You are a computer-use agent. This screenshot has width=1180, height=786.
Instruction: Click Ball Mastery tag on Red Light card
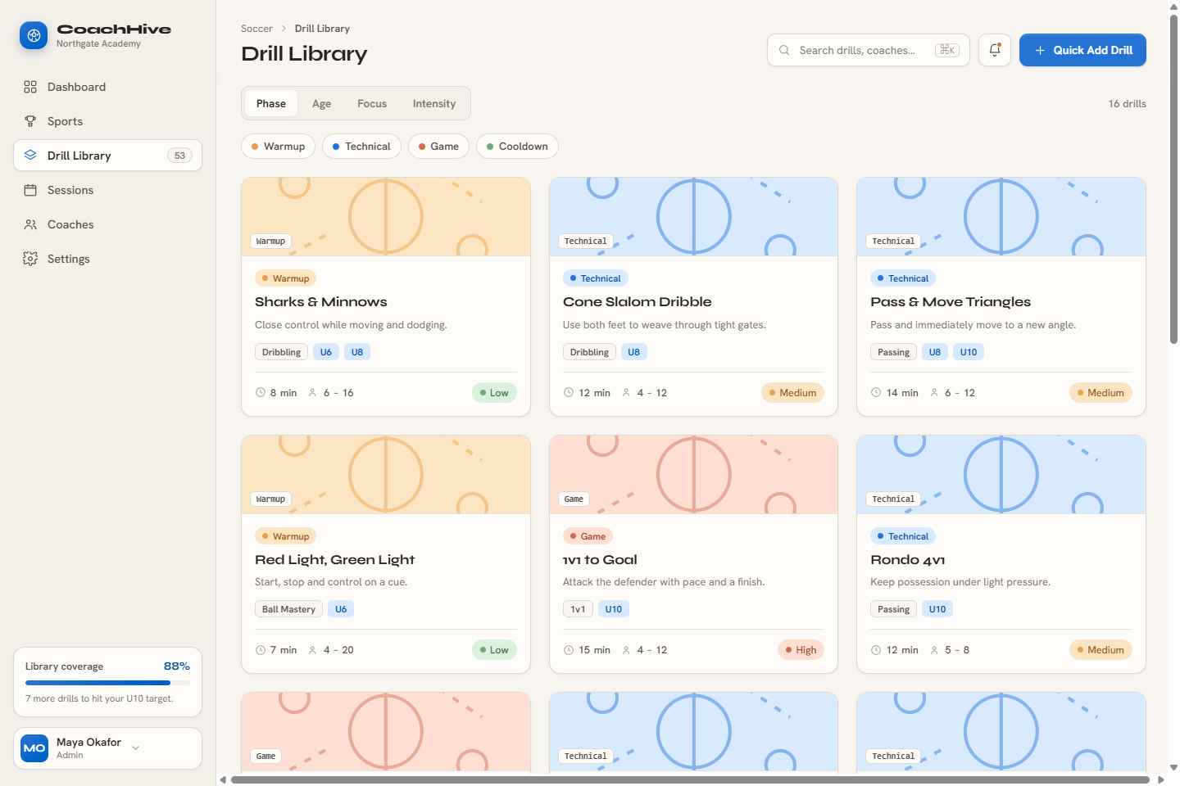coord(288,609)
